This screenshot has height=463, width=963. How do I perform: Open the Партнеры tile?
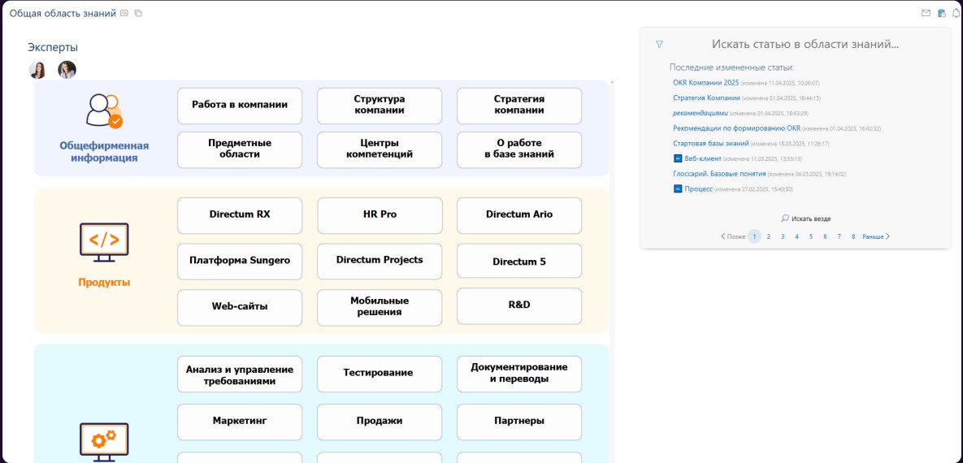point(519,422)
